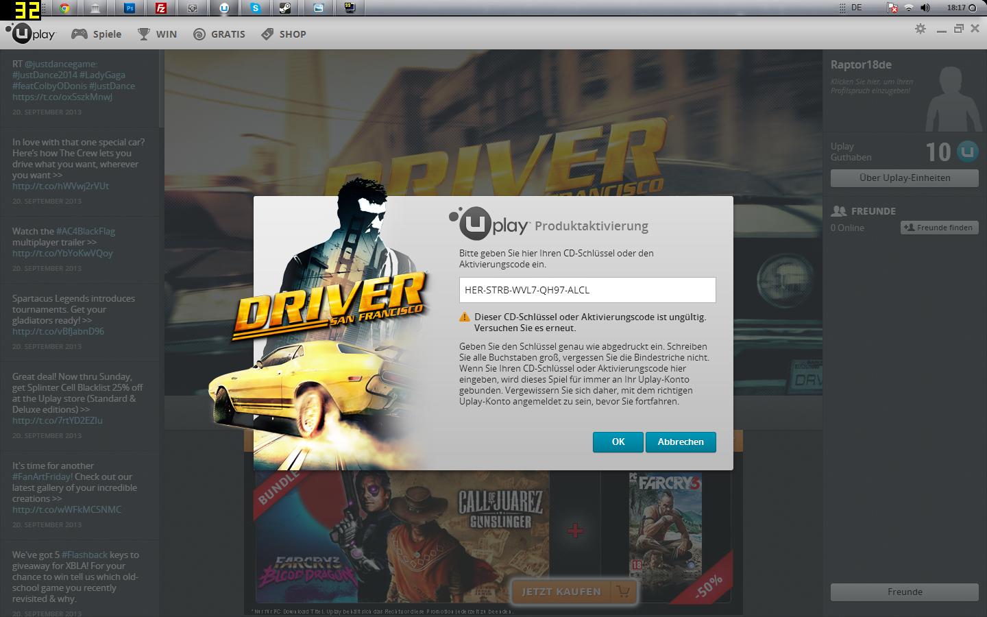Screen dimensions: 987x617
Task: Click the Raptor18de username
Action: pyautogui.click(x=861, y=64)
